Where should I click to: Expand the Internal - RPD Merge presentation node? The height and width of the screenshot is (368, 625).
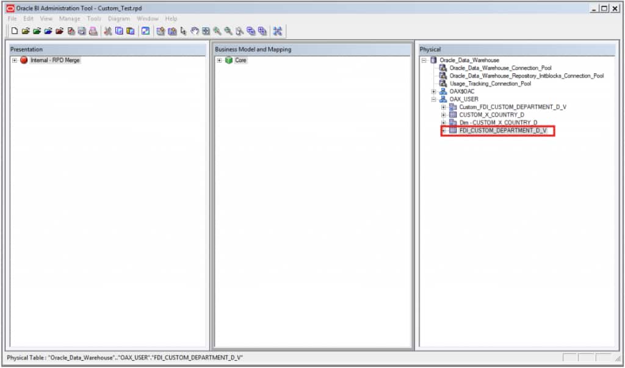pos(13,60)
